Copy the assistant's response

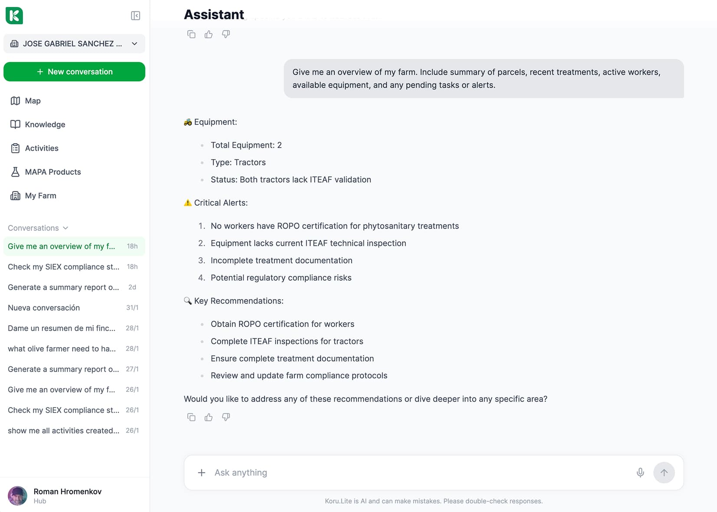point(191,417)
